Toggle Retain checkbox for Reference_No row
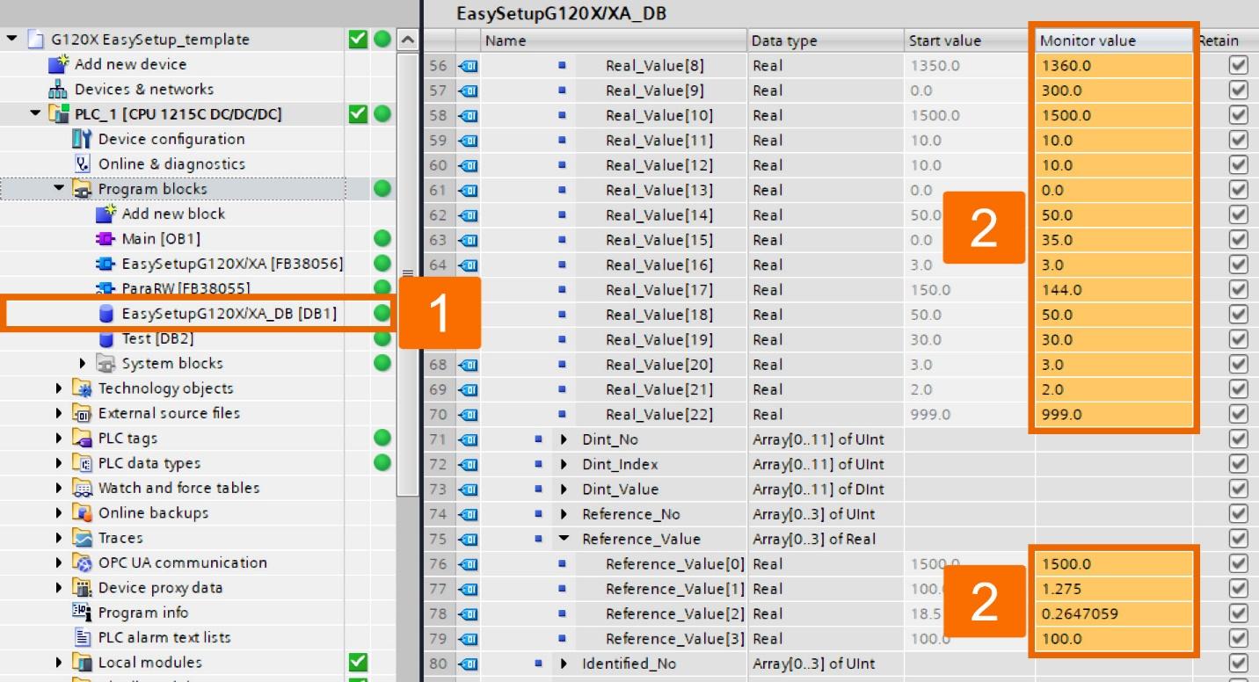Viewport: 1259px width, 682px height. pyautogui.click(x=1239, y=514)
